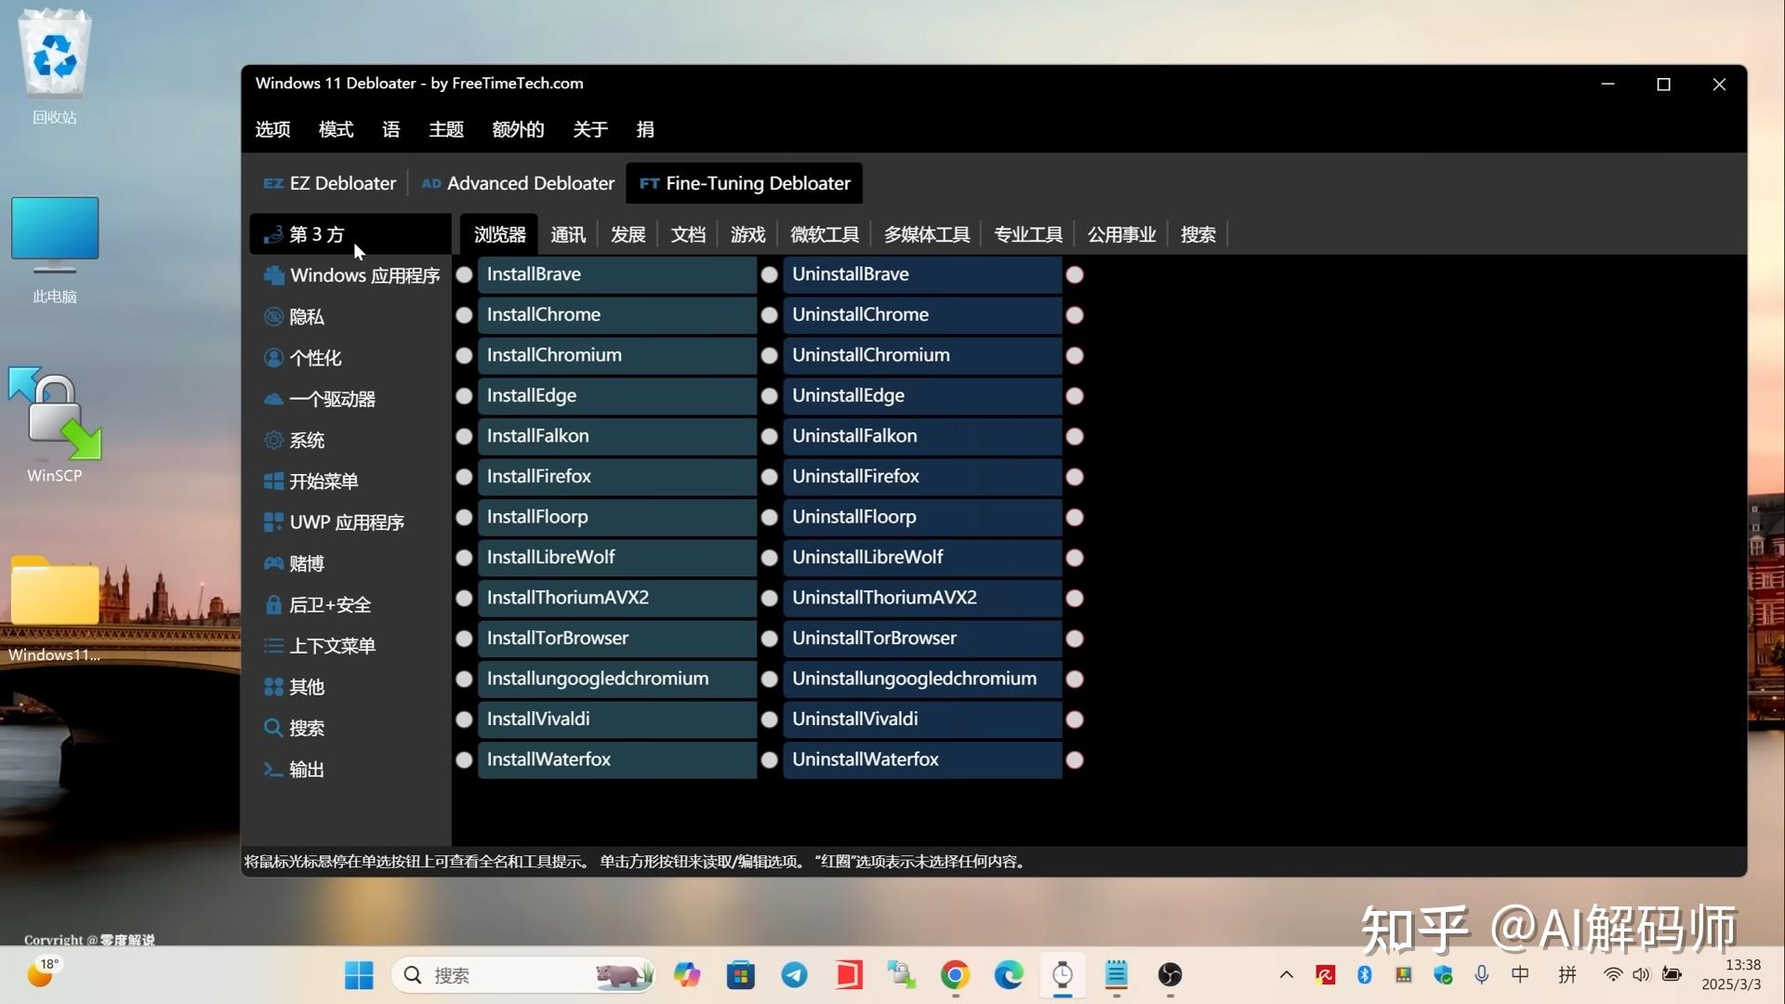This screenshot has width=1785, height=1004.
Task: Launch OBS Studio from the taskbar
Action: (1170, 975)
